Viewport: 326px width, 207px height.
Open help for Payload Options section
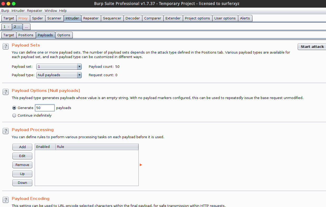(x=6, y=92)
